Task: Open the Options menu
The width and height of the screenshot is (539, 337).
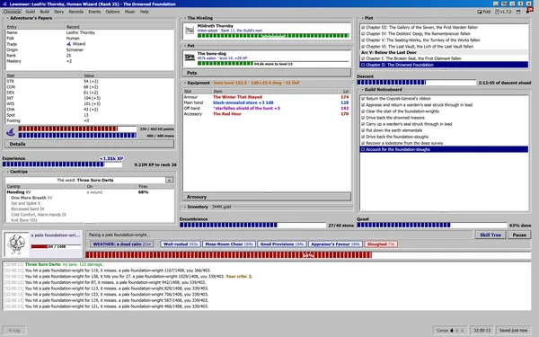Action: coord(112,12)
